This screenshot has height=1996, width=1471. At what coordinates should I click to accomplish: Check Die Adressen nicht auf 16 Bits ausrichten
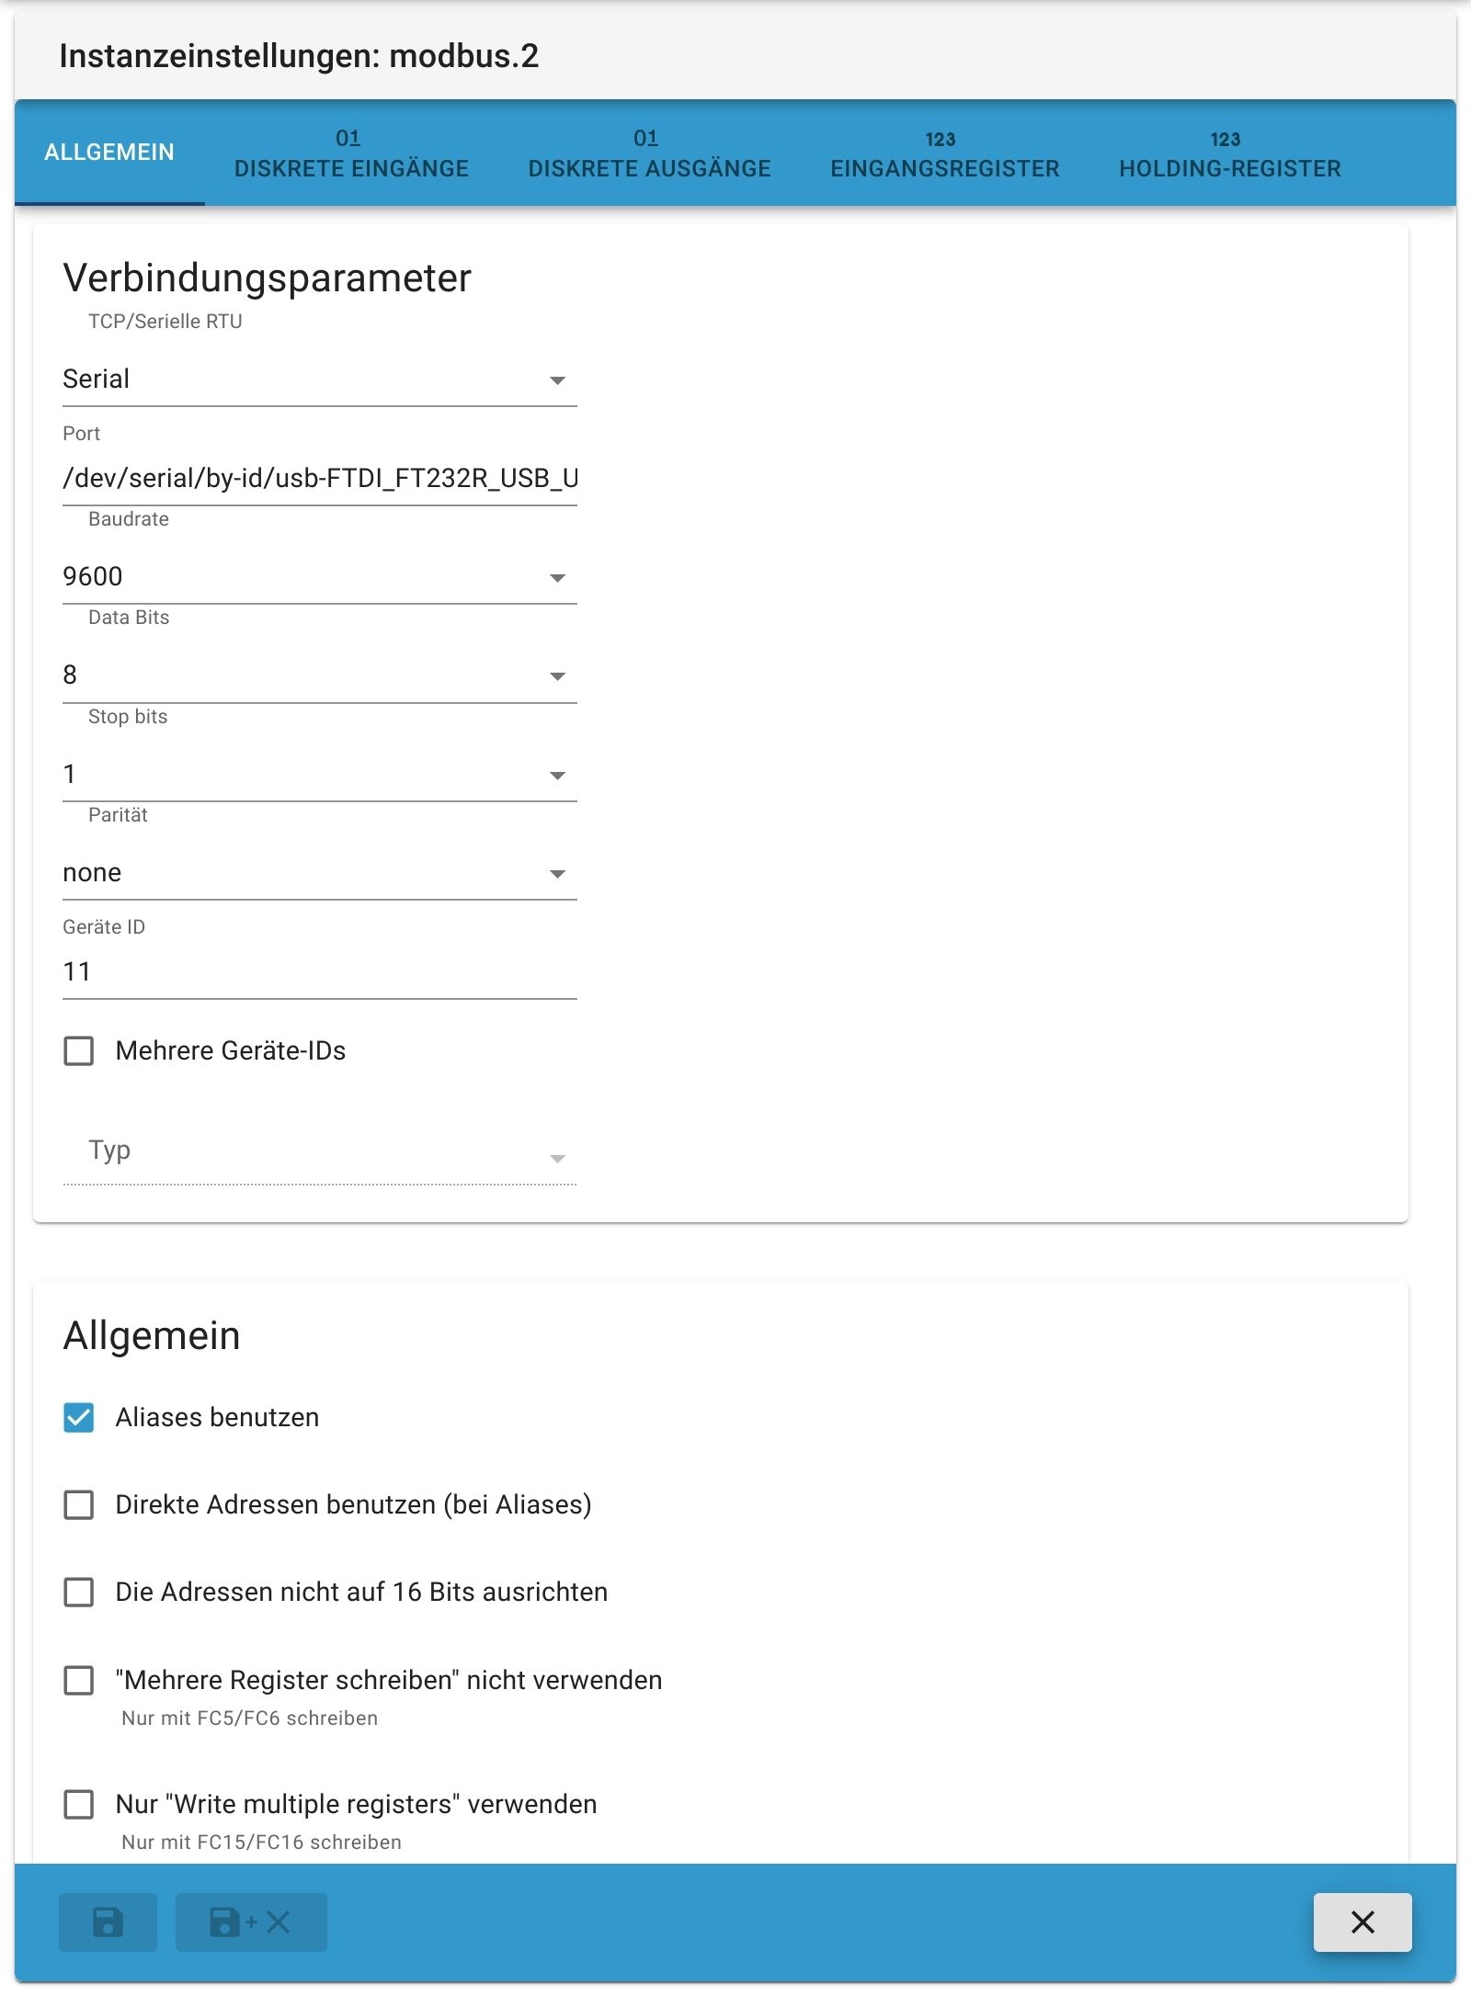tap(79, 1593)
